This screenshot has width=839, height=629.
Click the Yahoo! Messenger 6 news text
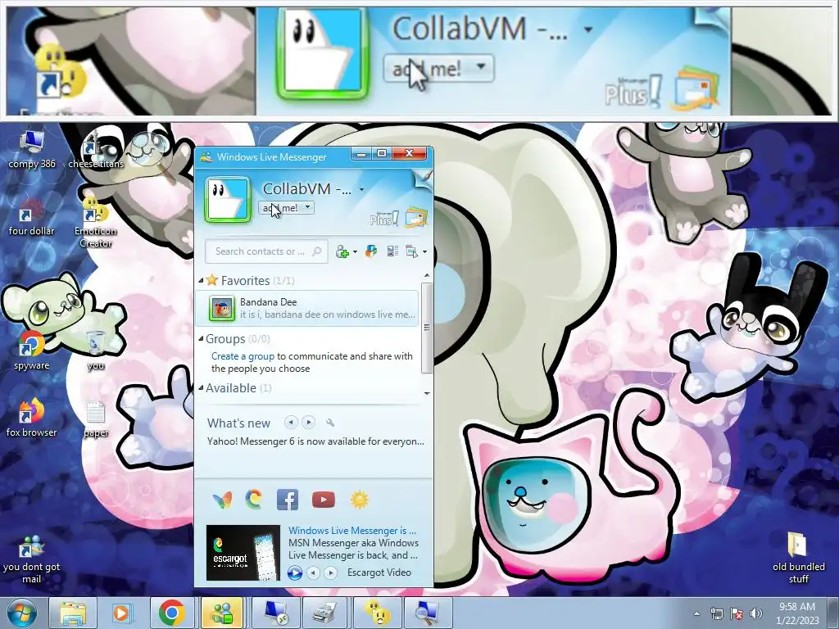tap(315, 441)
